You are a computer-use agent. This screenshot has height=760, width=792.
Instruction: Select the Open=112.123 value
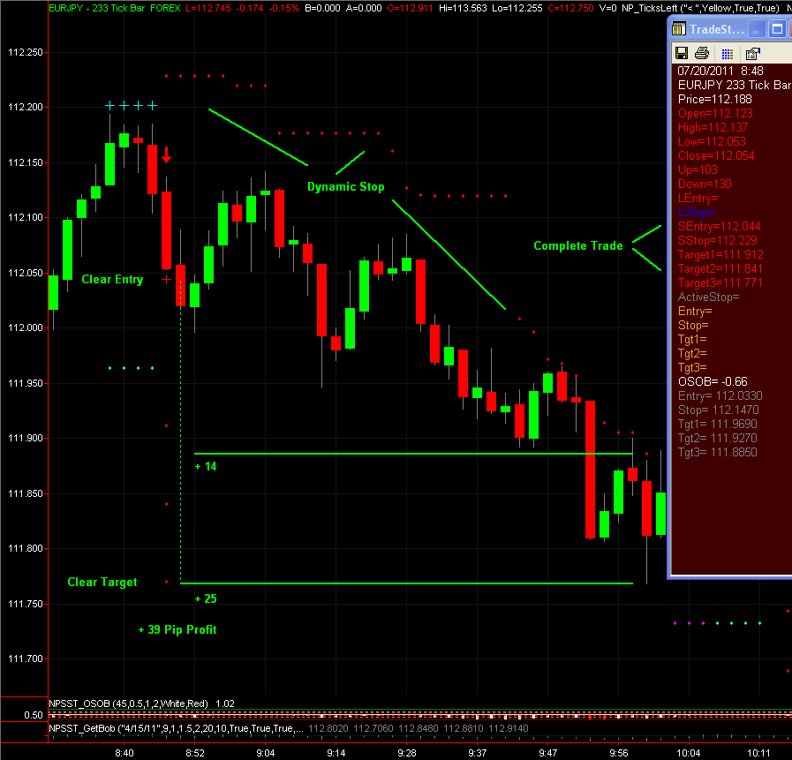pos(715,113)
